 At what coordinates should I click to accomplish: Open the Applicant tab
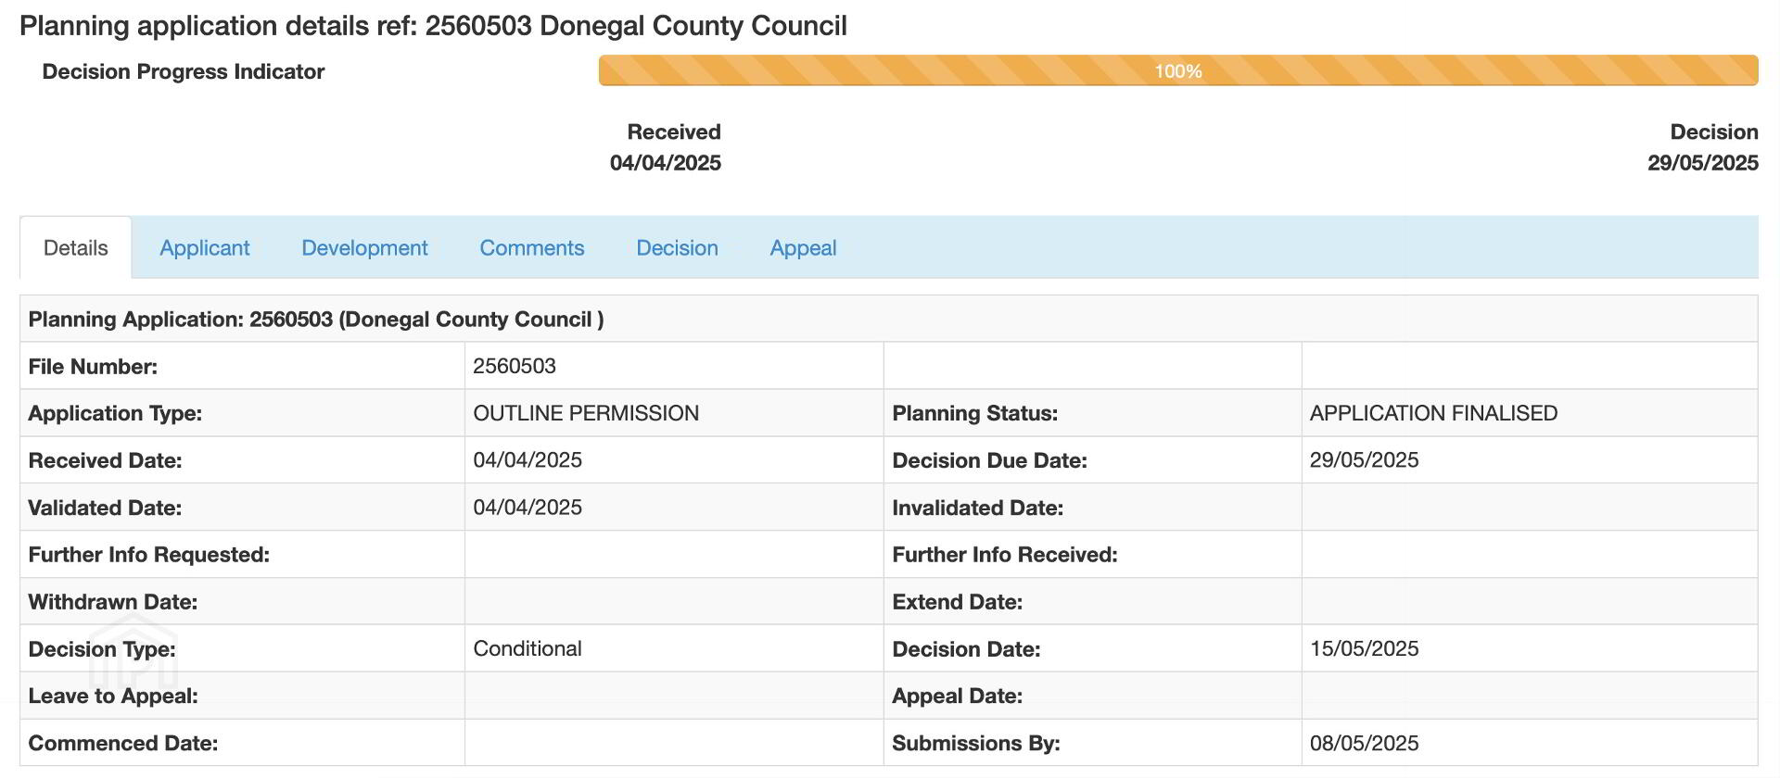204,248
